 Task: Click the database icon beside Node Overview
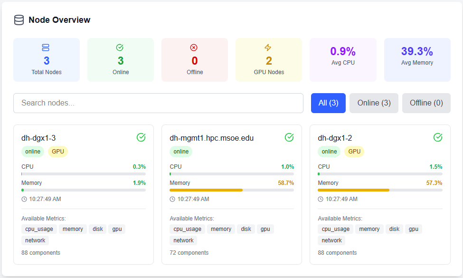(19, 20)
